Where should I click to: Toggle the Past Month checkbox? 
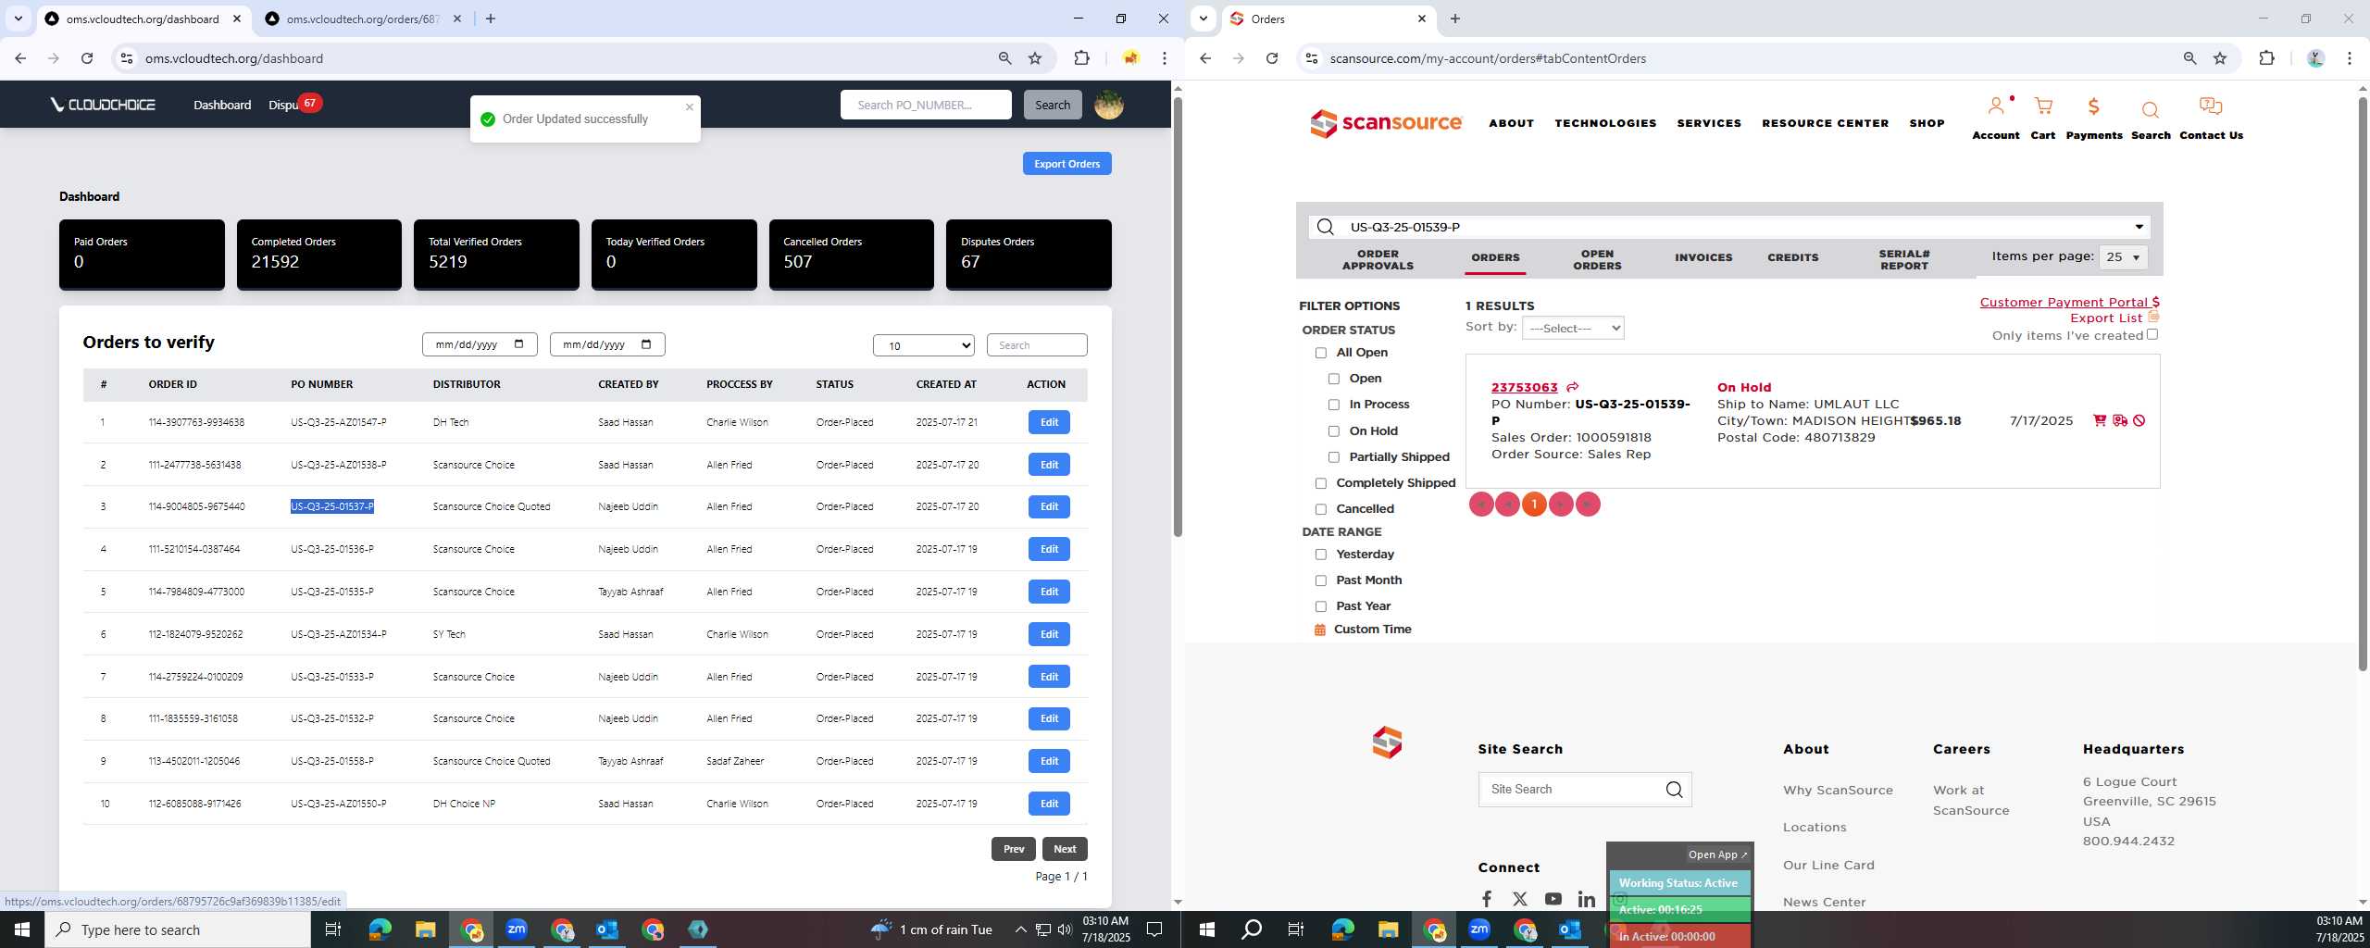(x=1321, y=580)
